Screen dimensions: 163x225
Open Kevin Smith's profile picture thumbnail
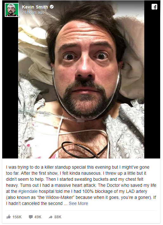(12, 10)
